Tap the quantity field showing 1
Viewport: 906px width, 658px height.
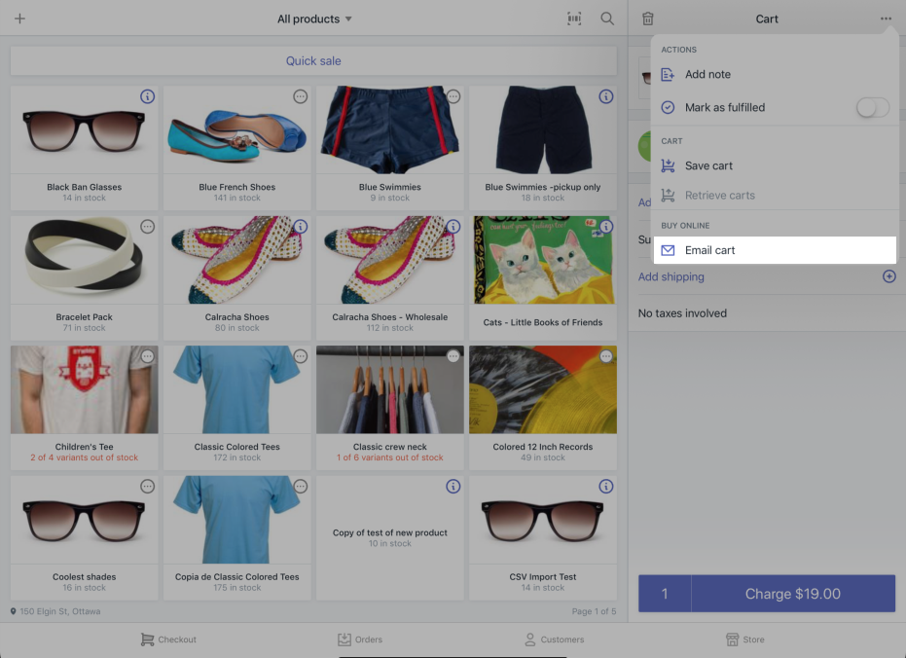[664, 593]
